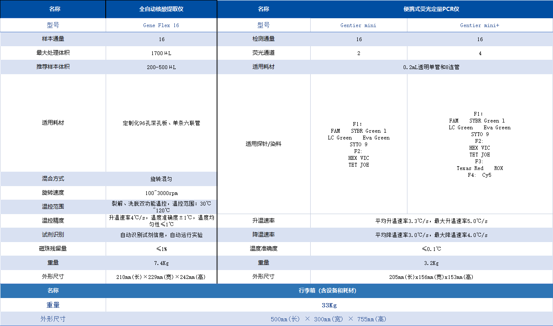This screenshot has width=553, height=326.
Task: Select the ≤0.1℃ temperature accuracy cell
Action: 432,248
